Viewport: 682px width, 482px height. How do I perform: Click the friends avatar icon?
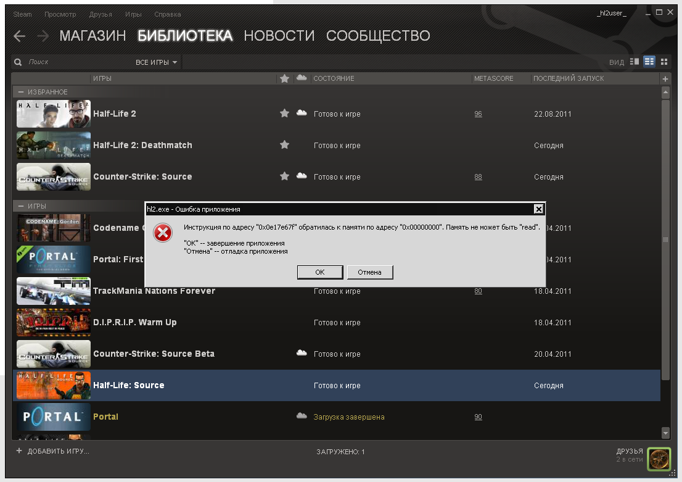click(x=659, y=459)
